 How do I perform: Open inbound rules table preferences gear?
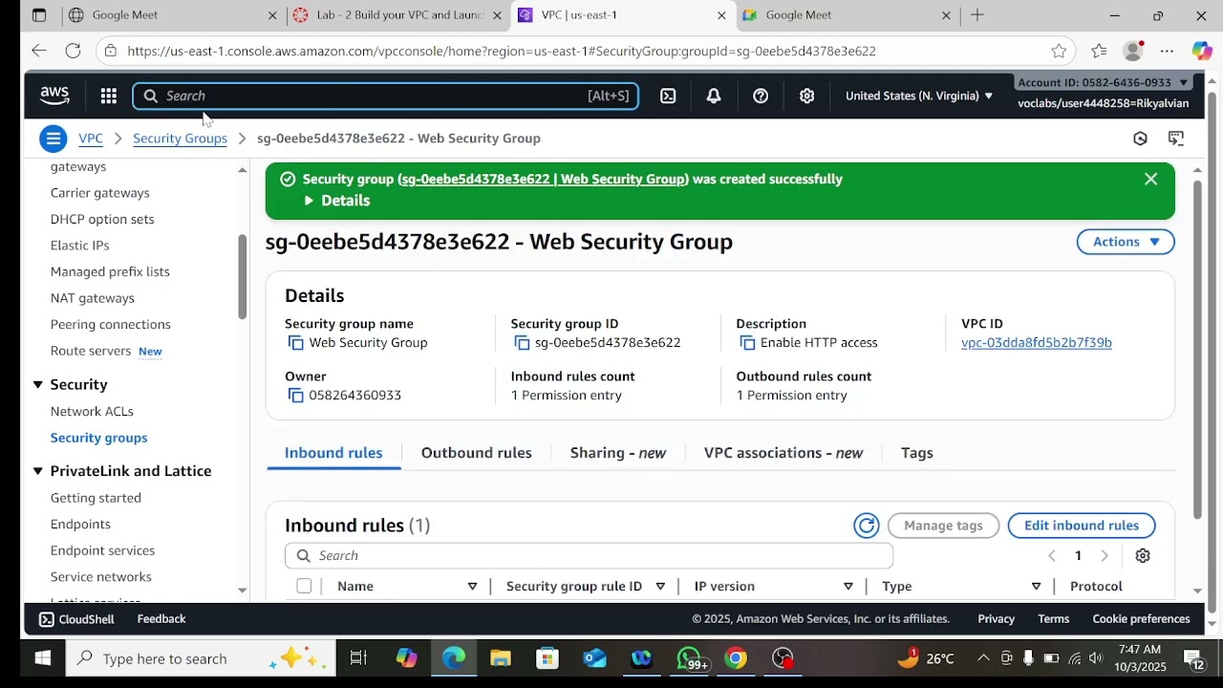[1143, 556]
